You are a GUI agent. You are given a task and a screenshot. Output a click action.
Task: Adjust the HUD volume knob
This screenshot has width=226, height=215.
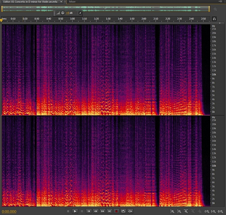(x=62, y=13)
